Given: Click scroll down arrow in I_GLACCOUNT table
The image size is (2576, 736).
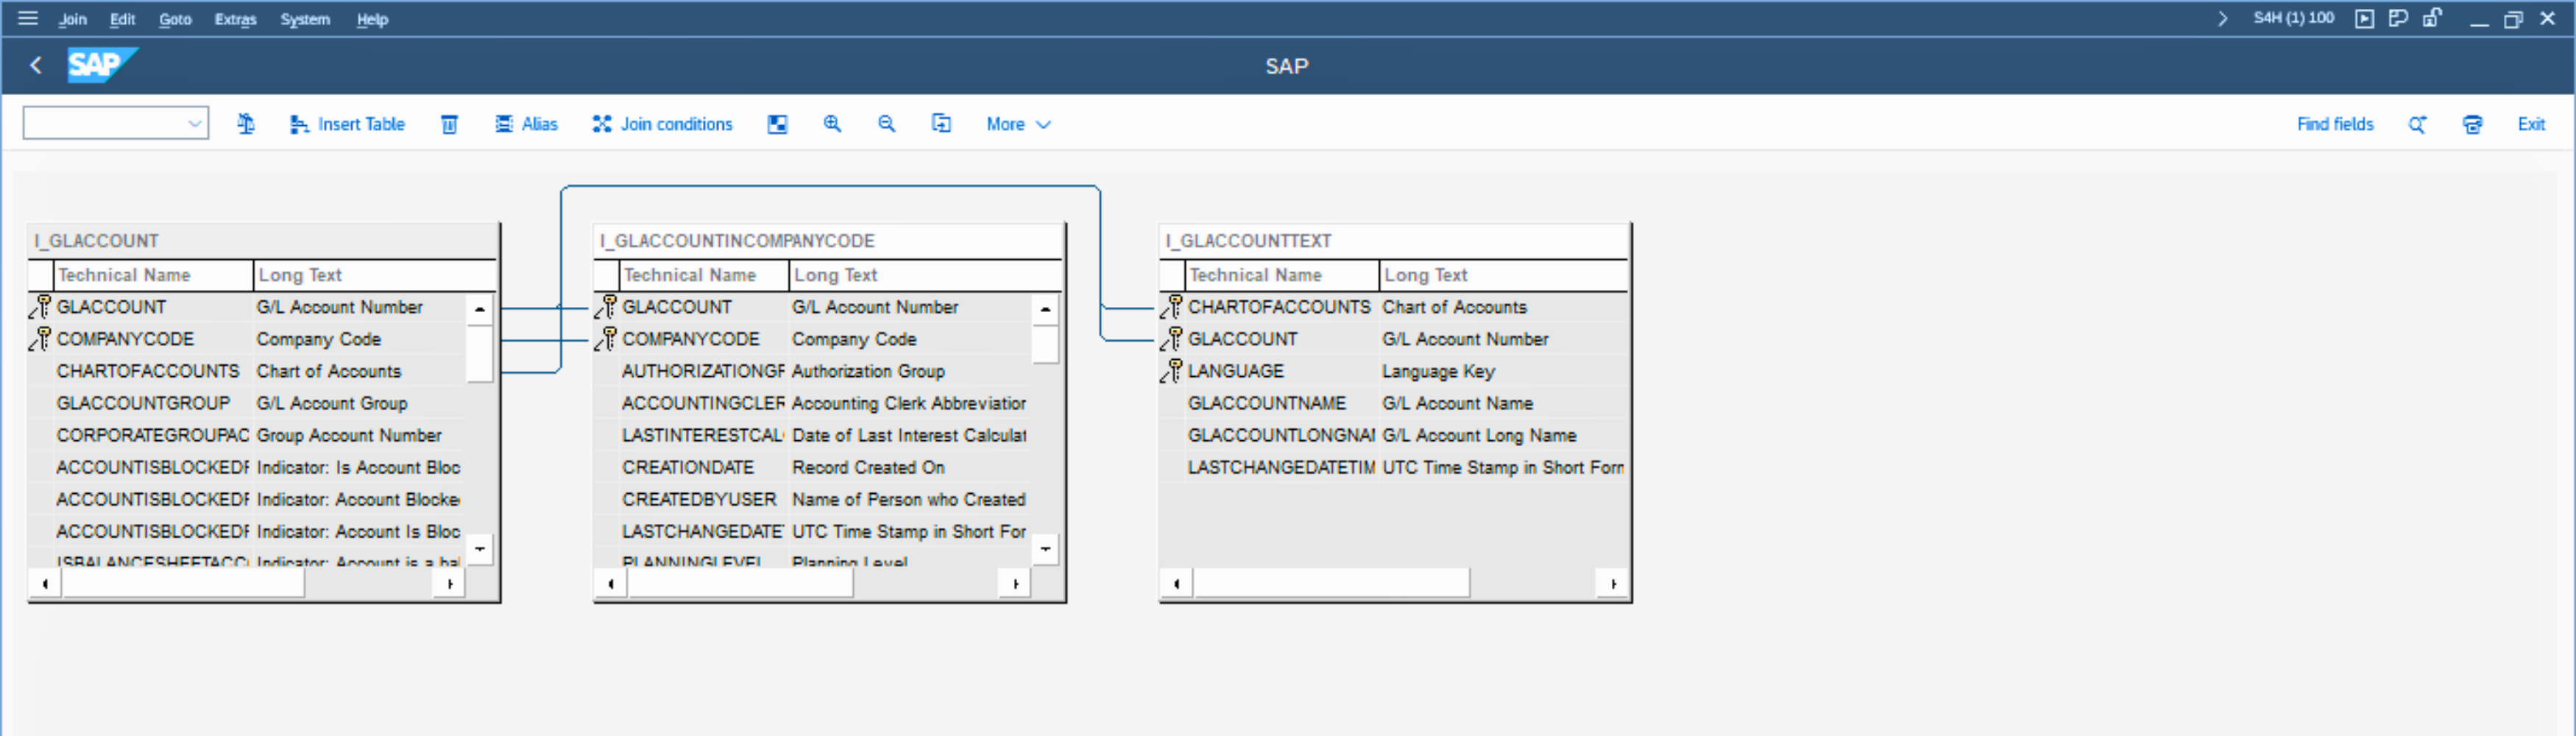Looking at the screenshot, I should tap(480, 549).
